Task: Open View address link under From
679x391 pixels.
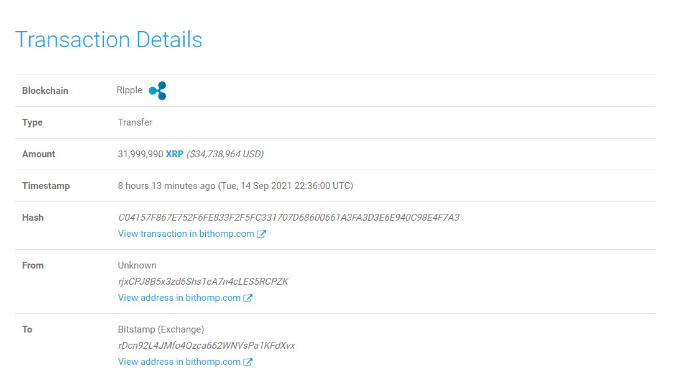Action: [179, 298]
